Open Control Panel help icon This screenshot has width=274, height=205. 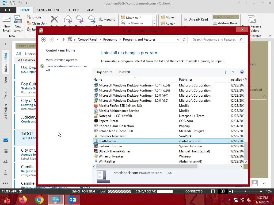click(242, 72)
